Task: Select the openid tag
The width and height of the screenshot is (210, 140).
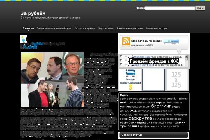Action: click(x=135, y=102)
